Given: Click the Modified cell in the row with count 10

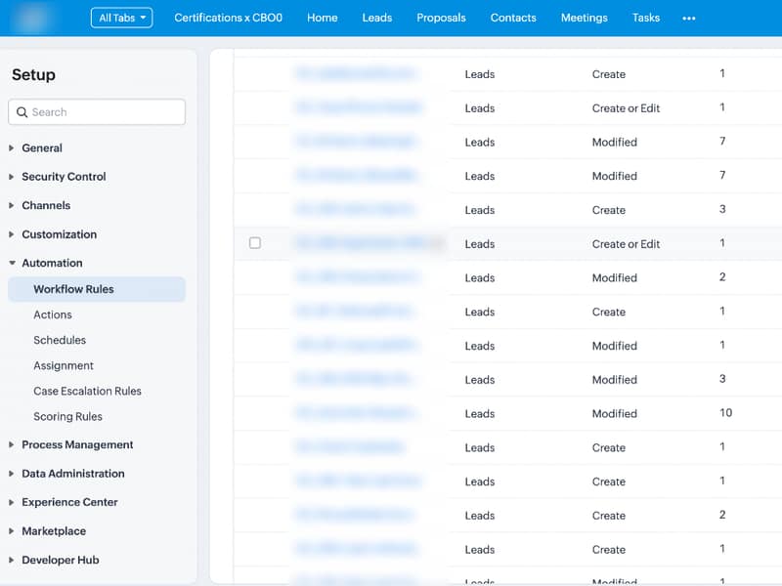Looking at the screenshot, I should (x=615, y=413).
